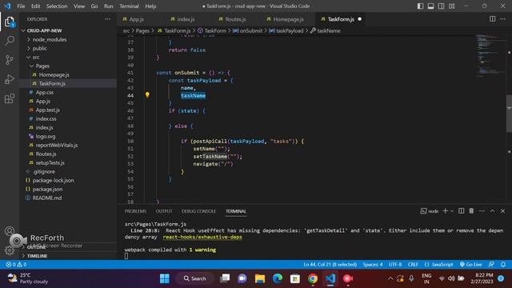Toggle primary side bar visibility
The image size is (512, 288).
coord(420,6)
